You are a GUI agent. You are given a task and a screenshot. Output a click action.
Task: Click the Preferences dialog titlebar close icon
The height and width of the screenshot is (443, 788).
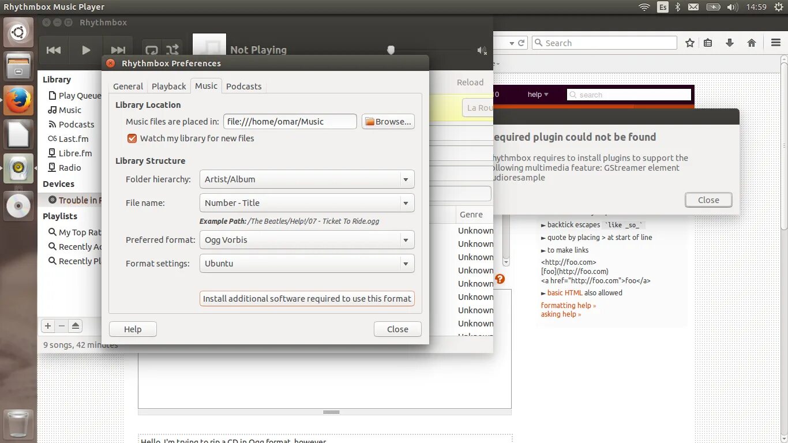[111, 63]
